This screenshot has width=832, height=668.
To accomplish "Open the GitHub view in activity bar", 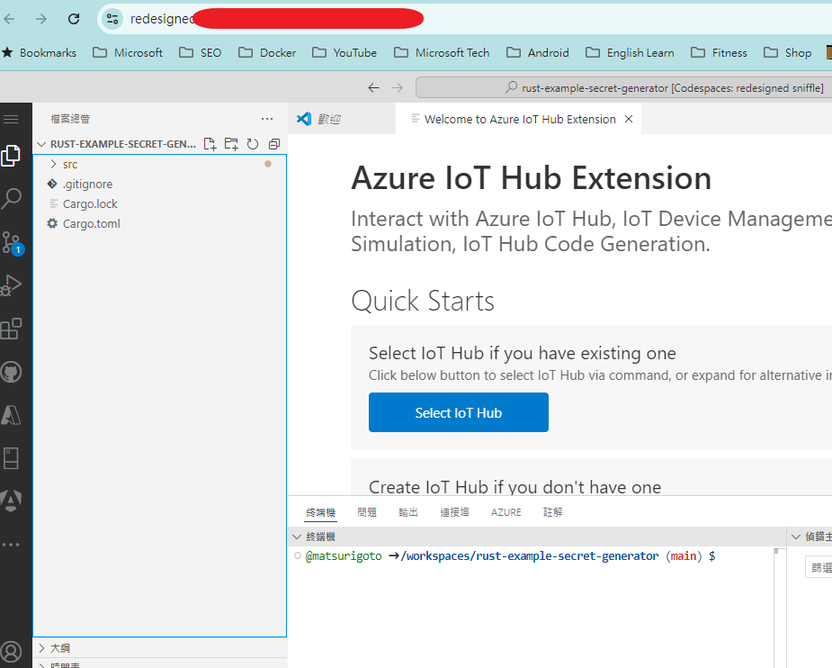I will (x=11, y=372).
